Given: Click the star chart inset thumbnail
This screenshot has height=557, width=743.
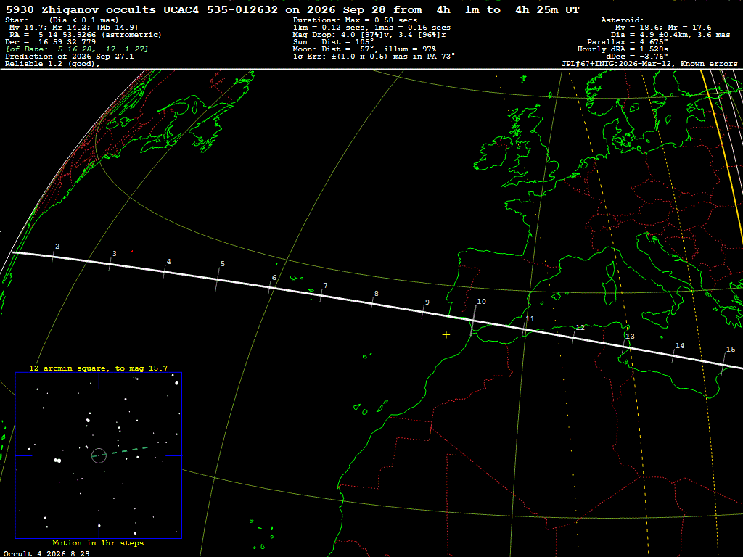Looking at the screenshot, I should [x=99, y=455].
